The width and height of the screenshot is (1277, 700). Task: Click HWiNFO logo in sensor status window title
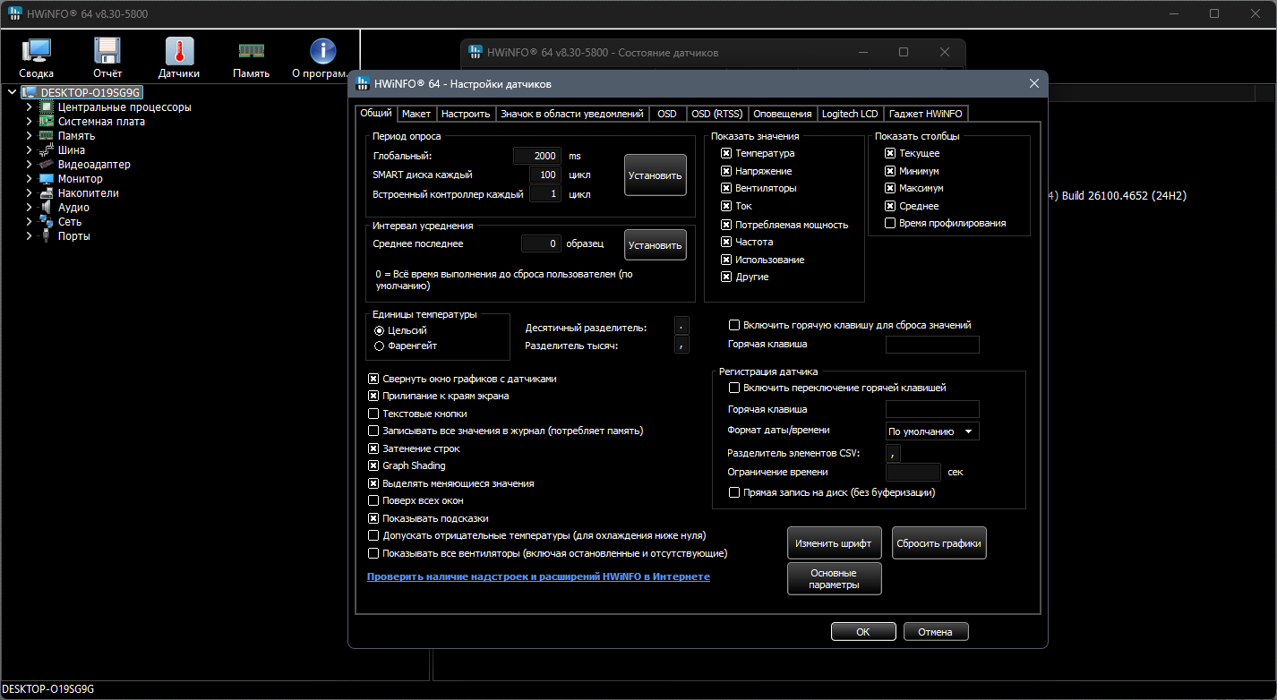[x=476, y=53]
